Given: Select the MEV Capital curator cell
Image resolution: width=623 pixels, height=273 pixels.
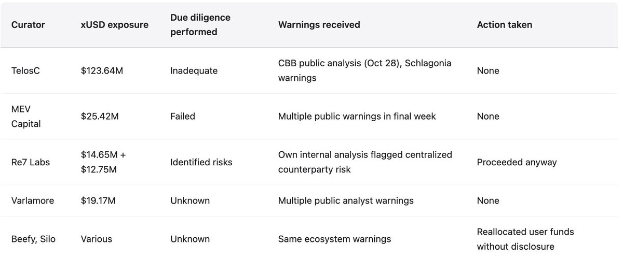Looking at the screenshot, I should [27, 117].
